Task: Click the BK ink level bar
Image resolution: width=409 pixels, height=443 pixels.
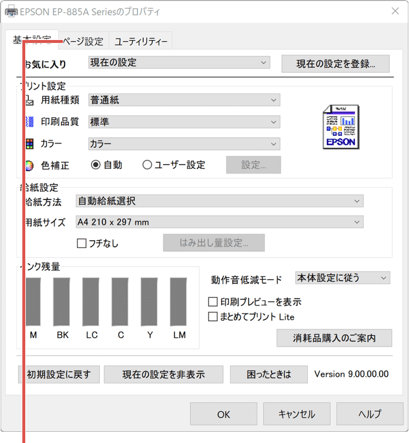Action: (62, 302)
